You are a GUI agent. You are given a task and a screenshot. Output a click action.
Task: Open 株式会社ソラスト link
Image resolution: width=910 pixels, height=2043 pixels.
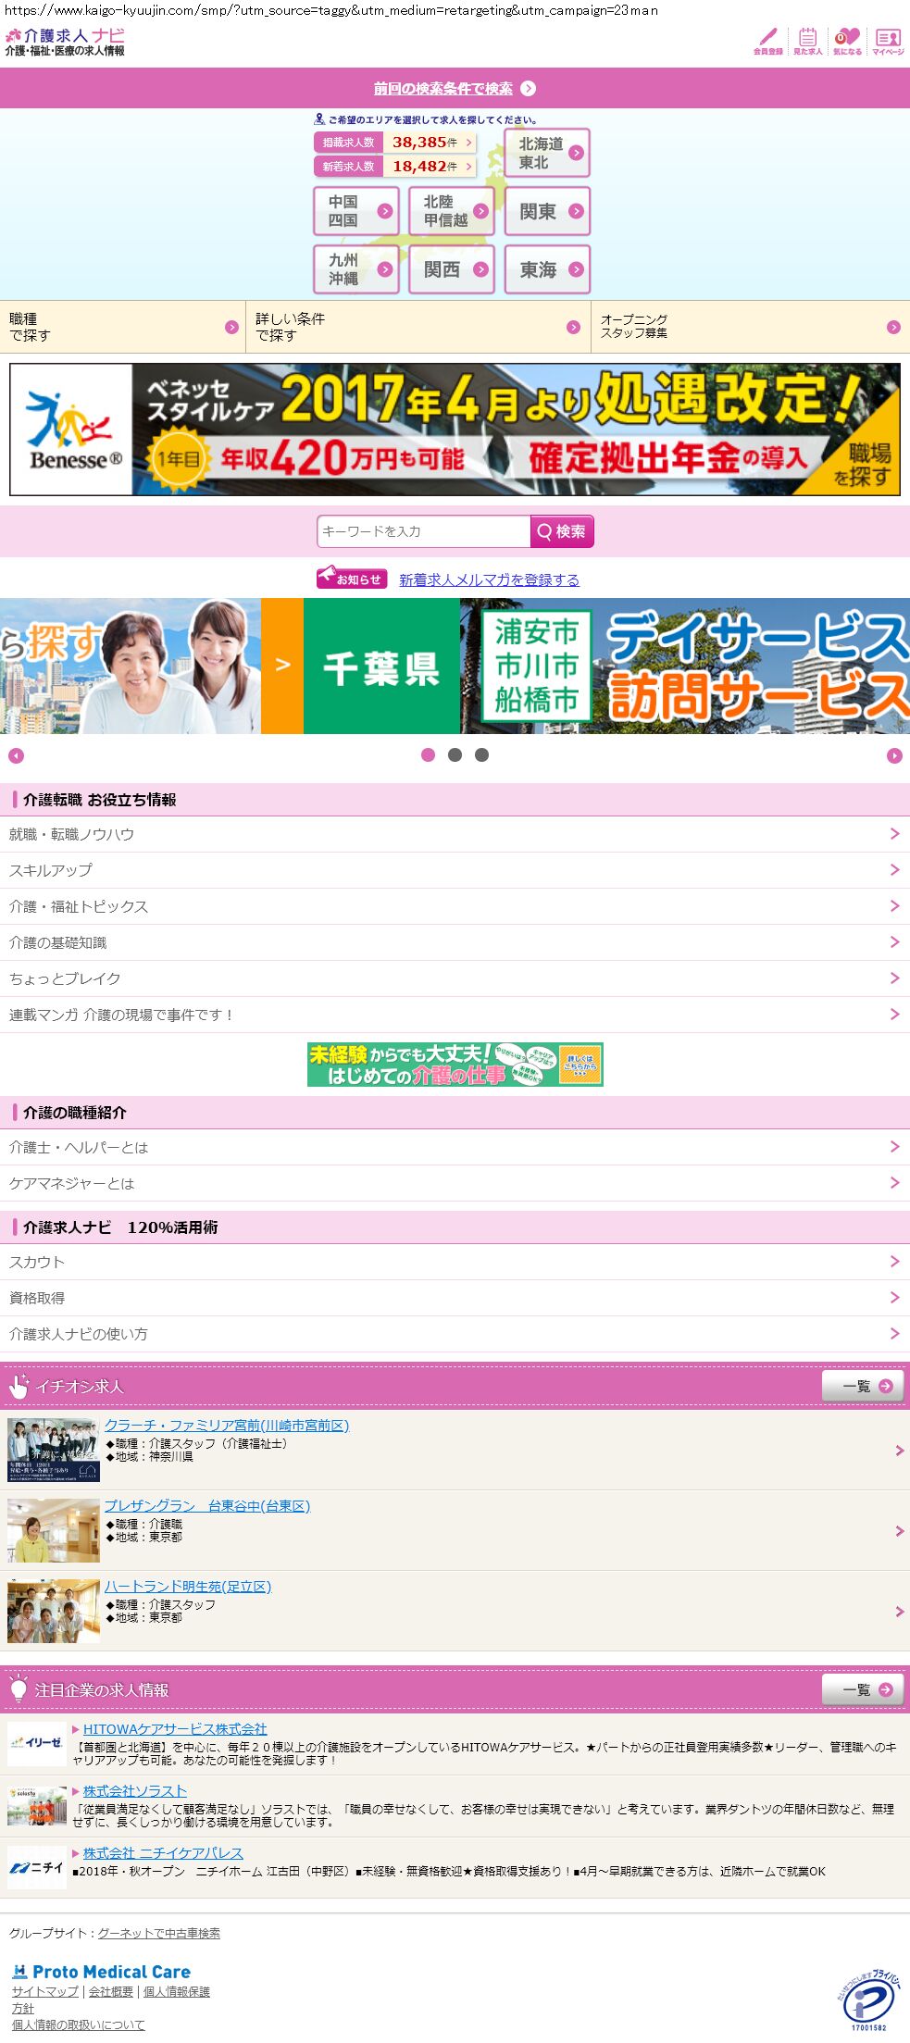135,1791
